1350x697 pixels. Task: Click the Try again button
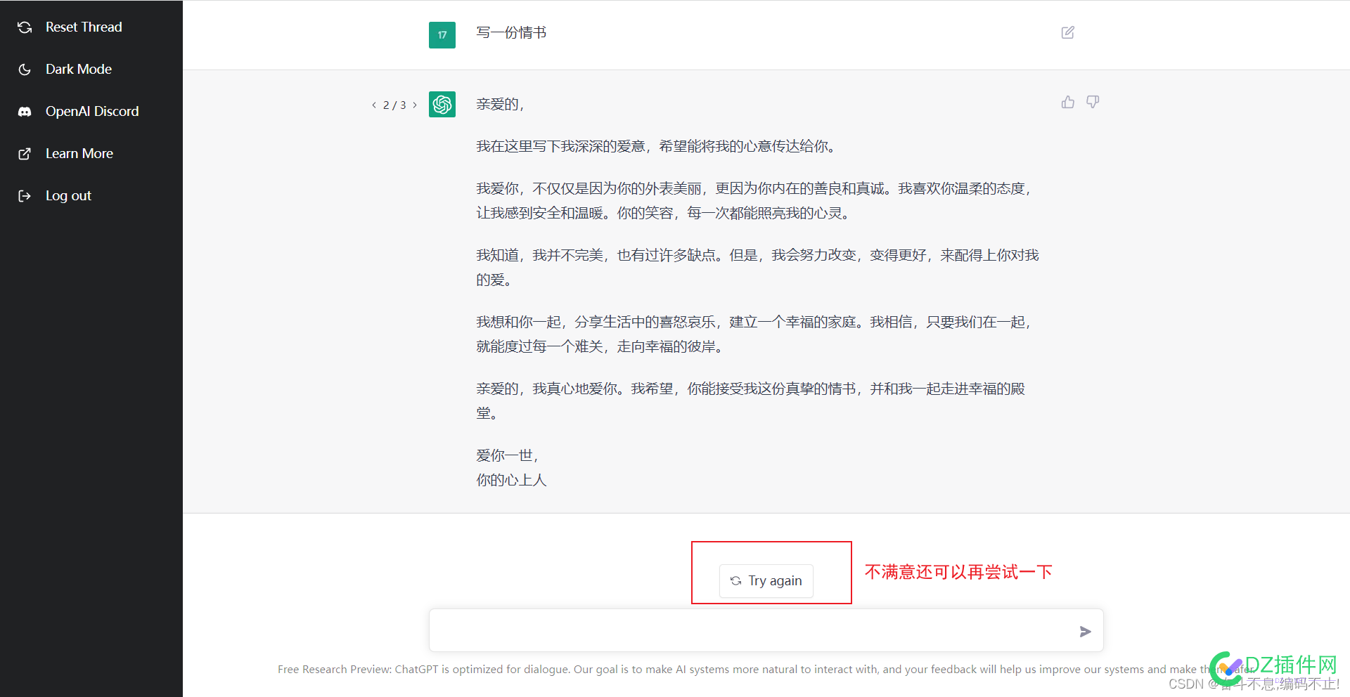tap(766, 581)
